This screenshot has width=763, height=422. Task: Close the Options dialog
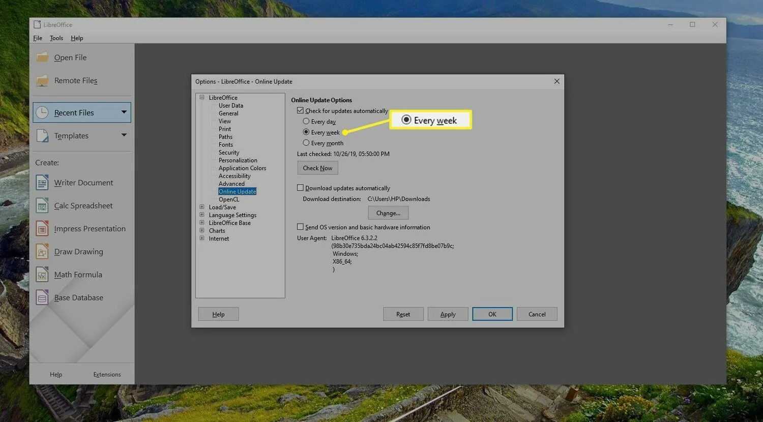coord(556,81)
